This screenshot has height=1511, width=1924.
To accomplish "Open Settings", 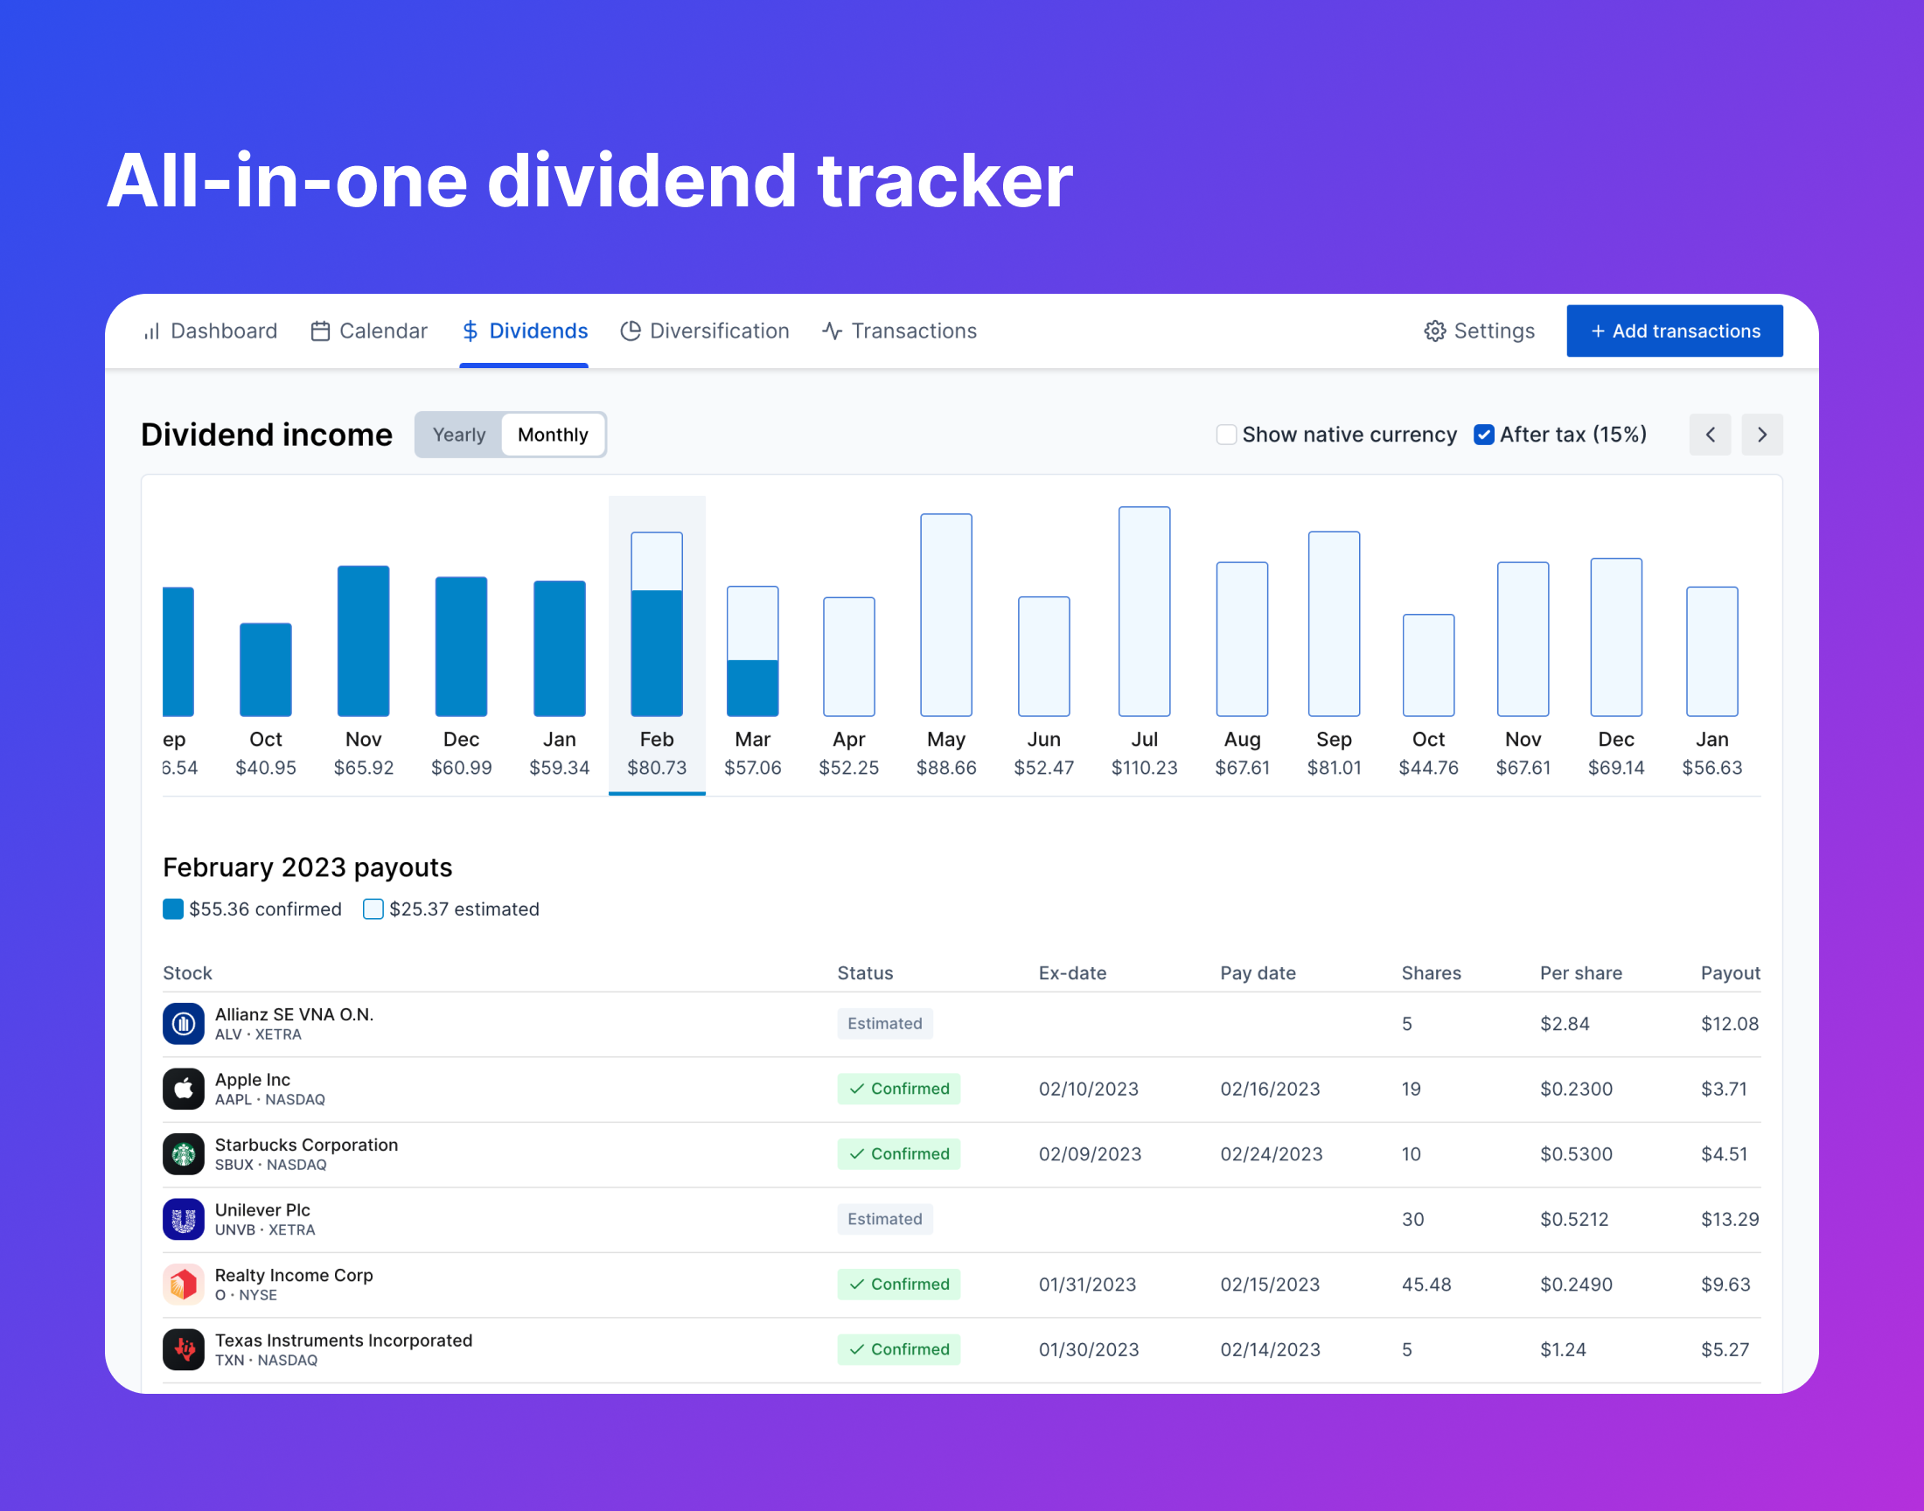I will [1479, 331].
